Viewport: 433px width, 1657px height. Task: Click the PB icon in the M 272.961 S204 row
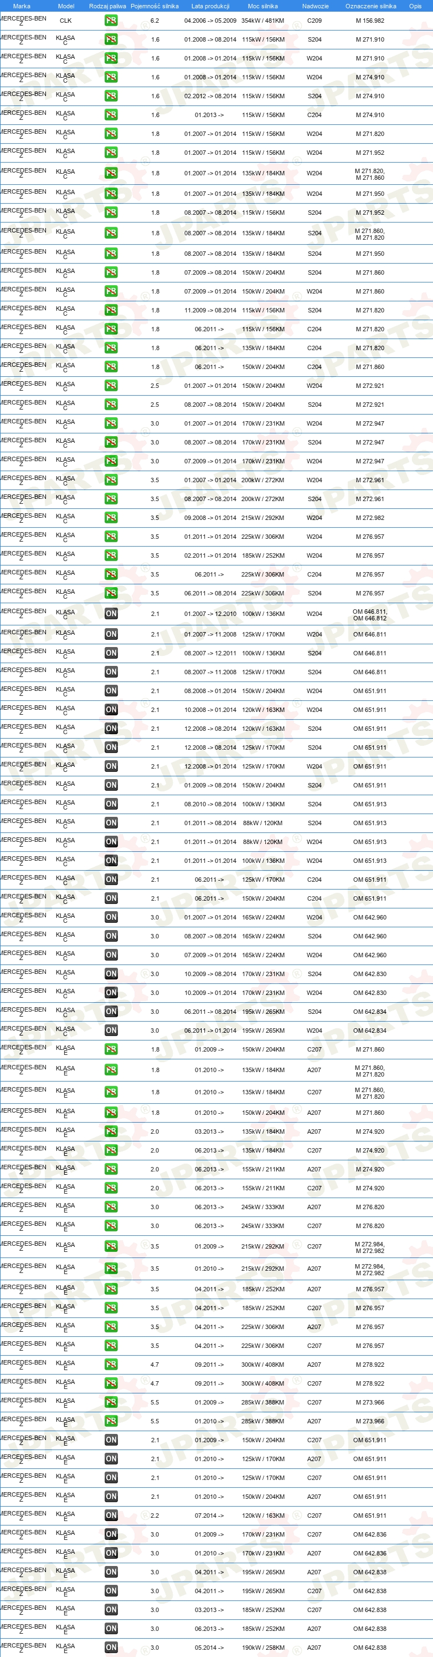pos(111,498)
